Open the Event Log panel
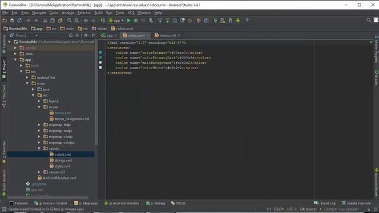Image resolution: width=379 pixels, height=213 pixels. click(x=325, y=203)
